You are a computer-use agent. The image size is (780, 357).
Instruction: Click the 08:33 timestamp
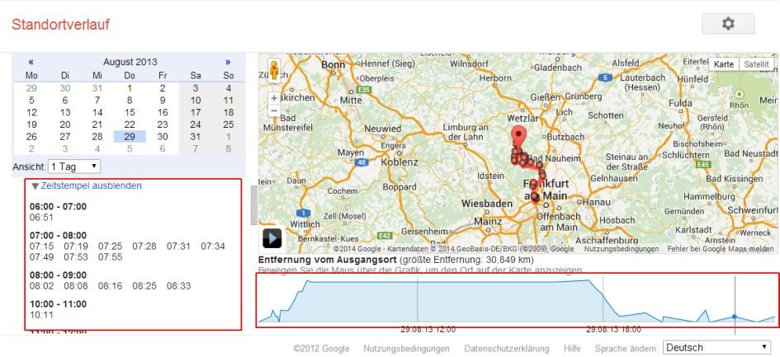pos(178,286)
